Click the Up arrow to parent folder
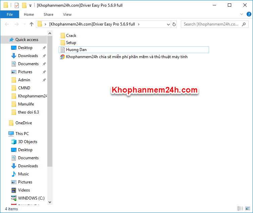Screen dimensions: 253x213 (32, 24)
